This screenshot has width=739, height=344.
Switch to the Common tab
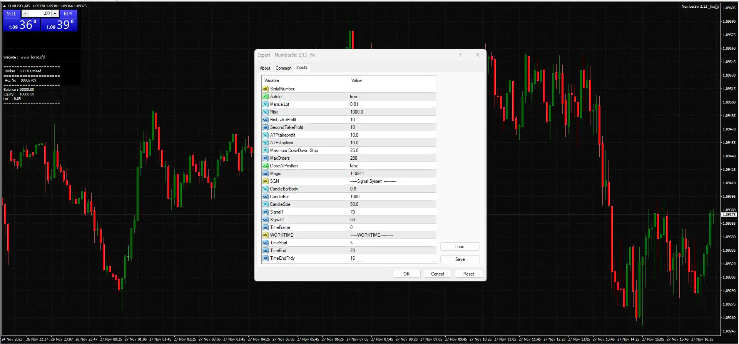[283, 68]
